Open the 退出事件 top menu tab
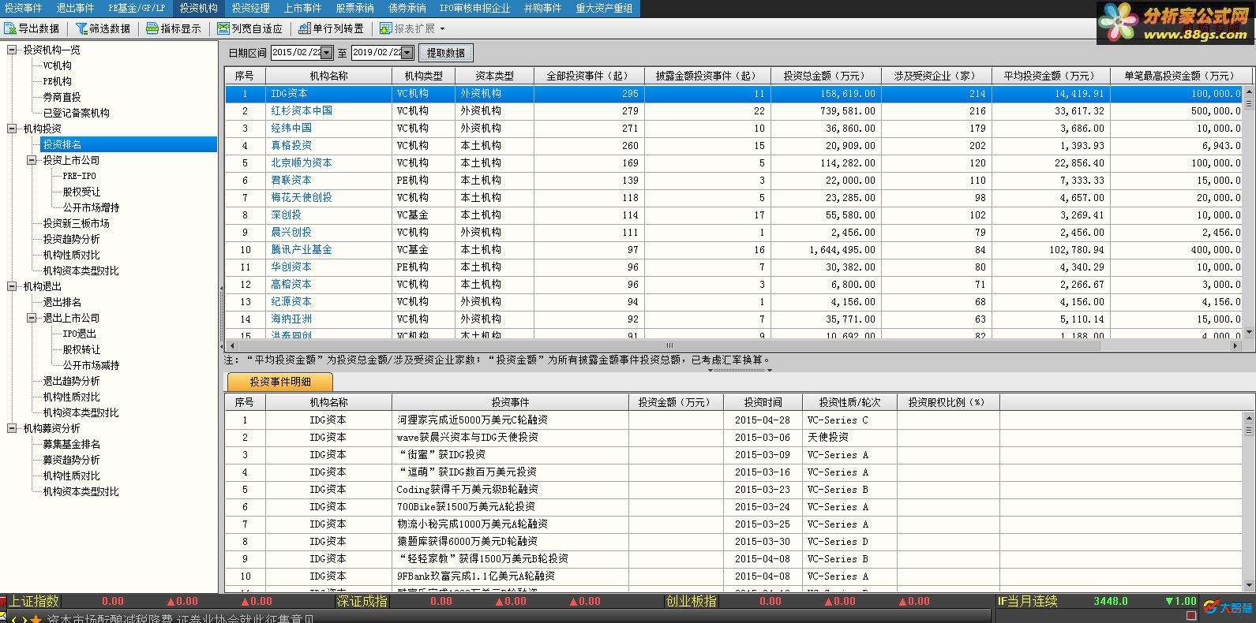This screenshot has height=623, width=1256. [75, 8]
